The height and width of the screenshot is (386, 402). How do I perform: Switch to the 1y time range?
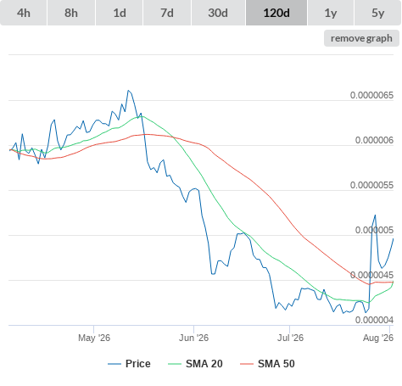(x=331, y=13)
